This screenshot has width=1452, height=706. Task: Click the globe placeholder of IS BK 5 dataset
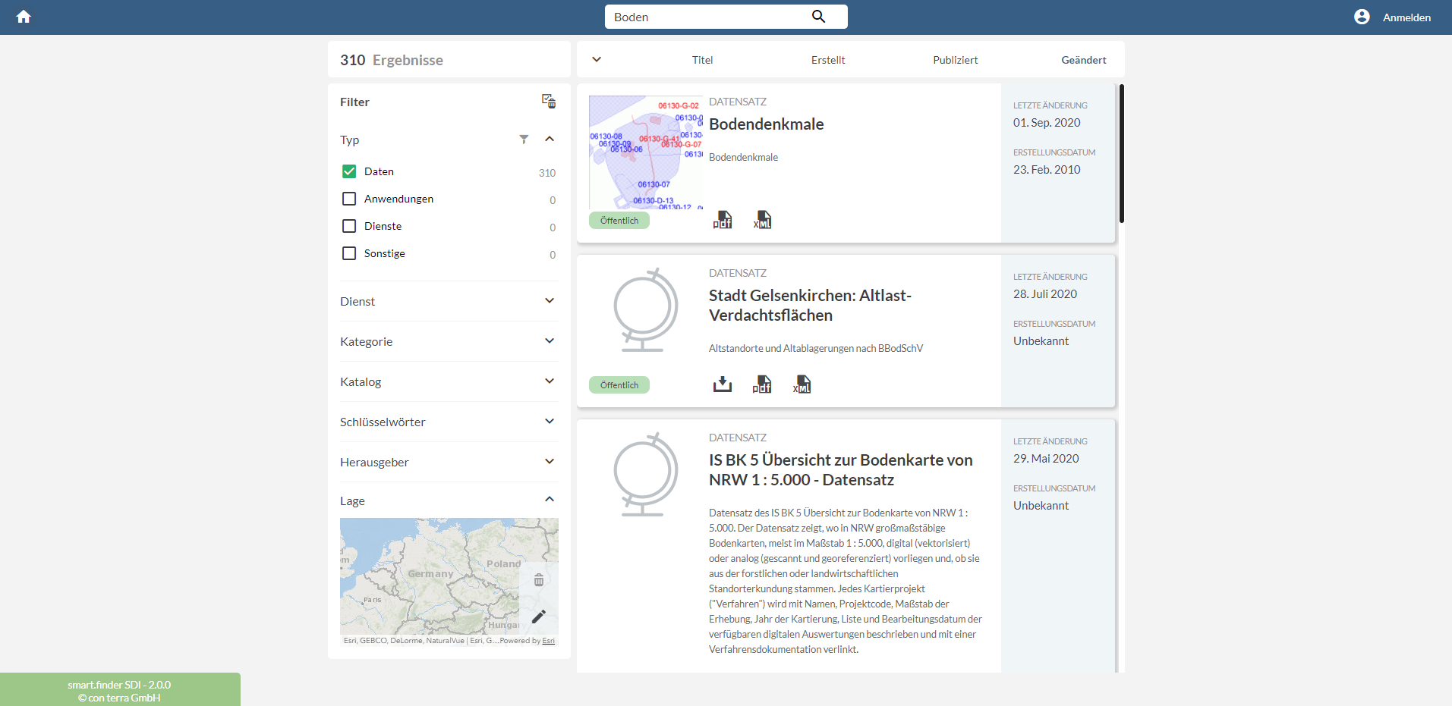(x=645, y=475)
